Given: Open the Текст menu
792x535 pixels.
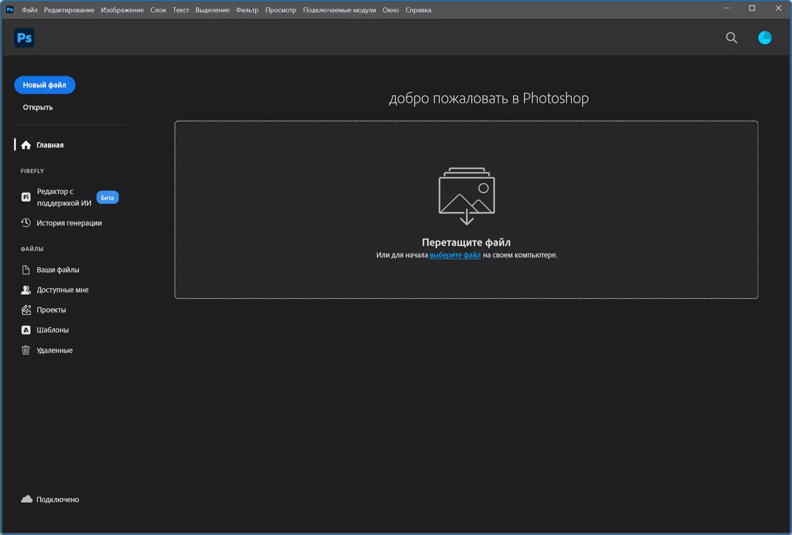Looking at the screenshot, I should [180, 10].
